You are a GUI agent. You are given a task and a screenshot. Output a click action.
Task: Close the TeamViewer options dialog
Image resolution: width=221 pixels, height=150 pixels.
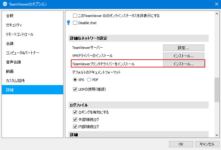(x=217, y=4)
